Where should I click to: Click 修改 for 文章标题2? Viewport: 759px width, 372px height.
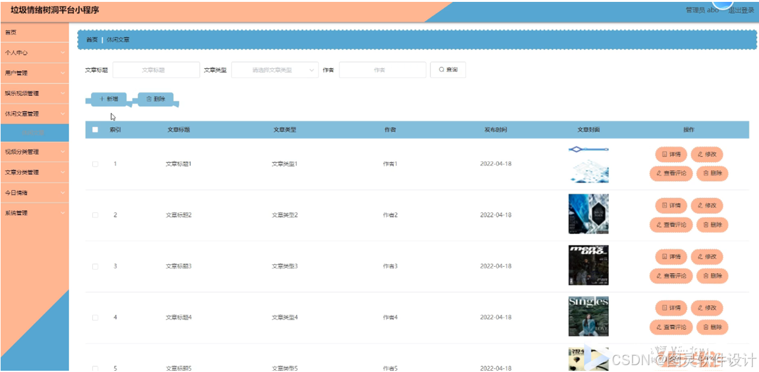click(x=707, y=205)
